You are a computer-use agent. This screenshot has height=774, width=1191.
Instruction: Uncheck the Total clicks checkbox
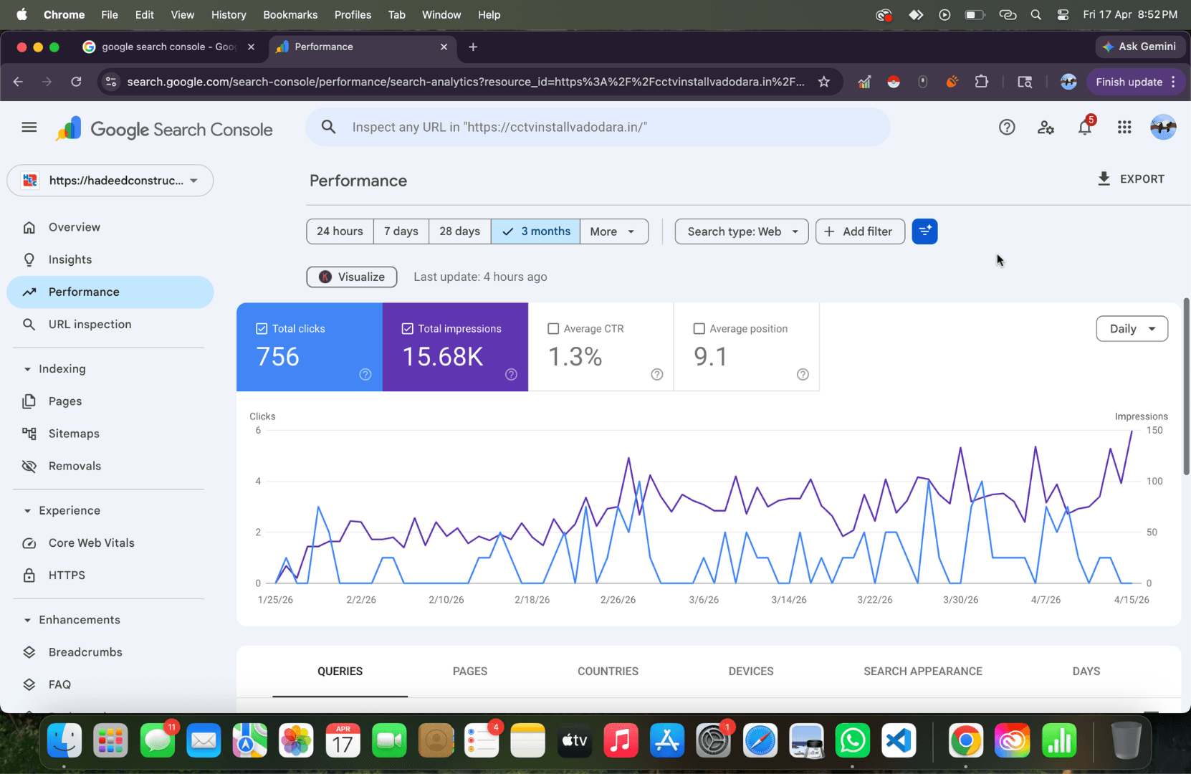coord(262,328)
